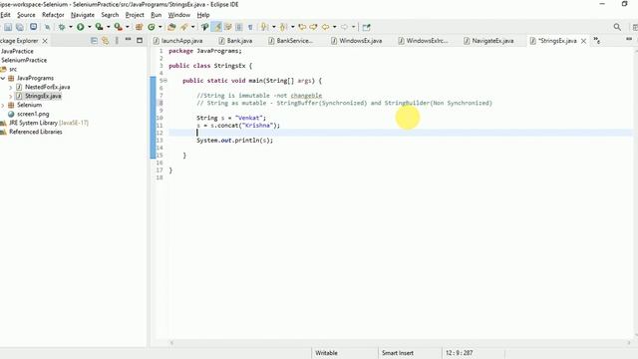Open the Back history dropdown arrow

point(335,27)
